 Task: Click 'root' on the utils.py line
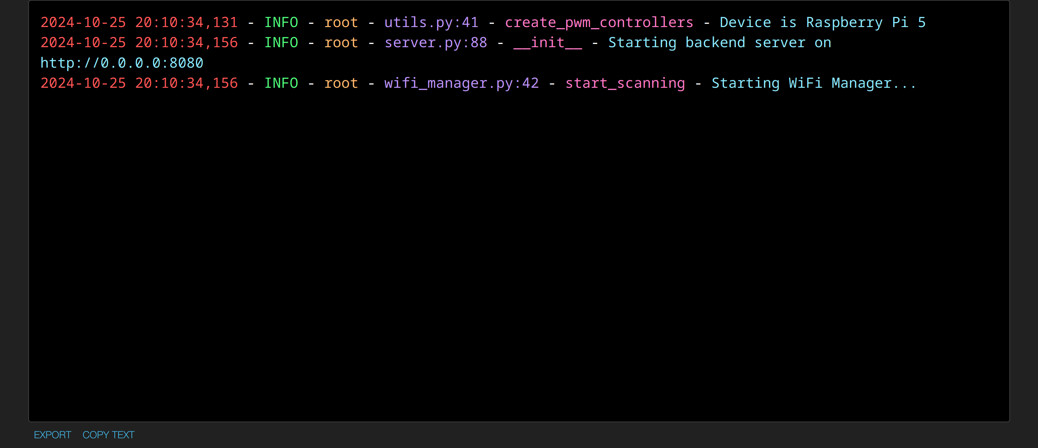pyautogui.click(x=341, y=23)
